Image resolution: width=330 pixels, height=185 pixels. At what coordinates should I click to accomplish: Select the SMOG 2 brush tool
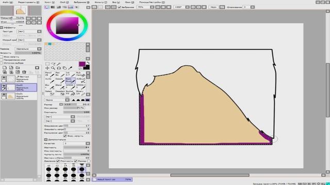80,86
